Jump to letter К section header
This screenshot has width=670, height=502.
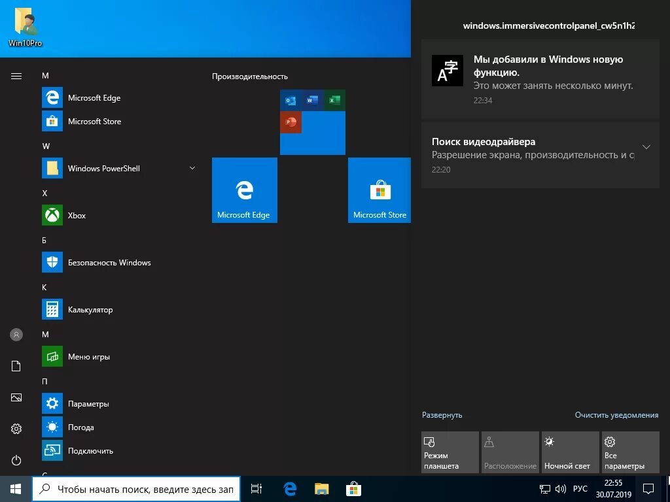coord(44,288)
